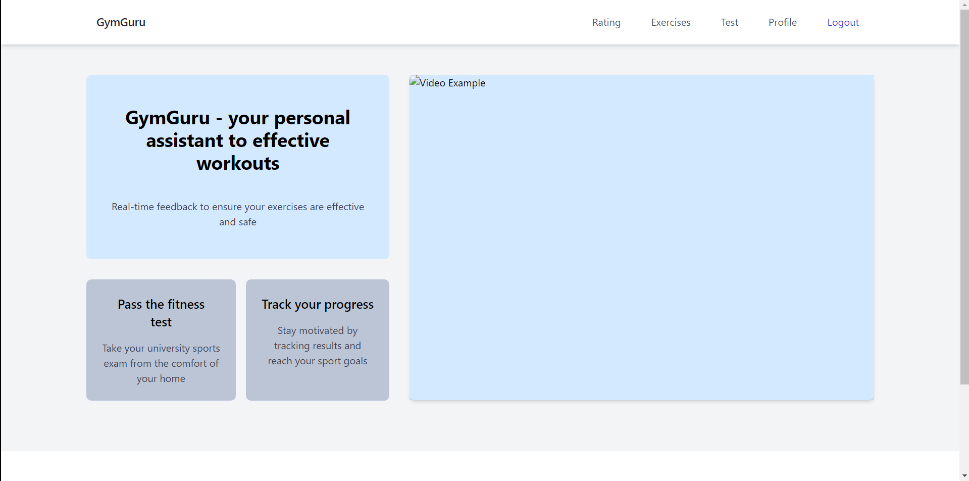Click the center of the blue video panel
969x481 pixels.
641,237
